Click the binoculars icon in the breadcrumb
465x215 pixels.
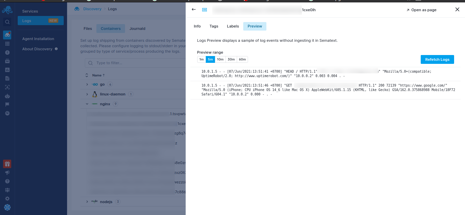77,9
